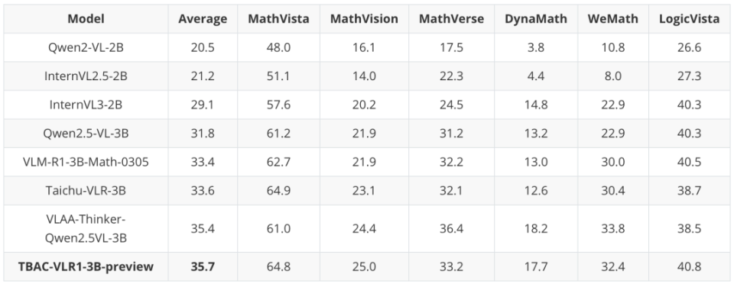This screenshot has height=284, width=734.
Task: Select the bold TBAC-VLR1-3B-preview row label
Action: click(86, 266)
